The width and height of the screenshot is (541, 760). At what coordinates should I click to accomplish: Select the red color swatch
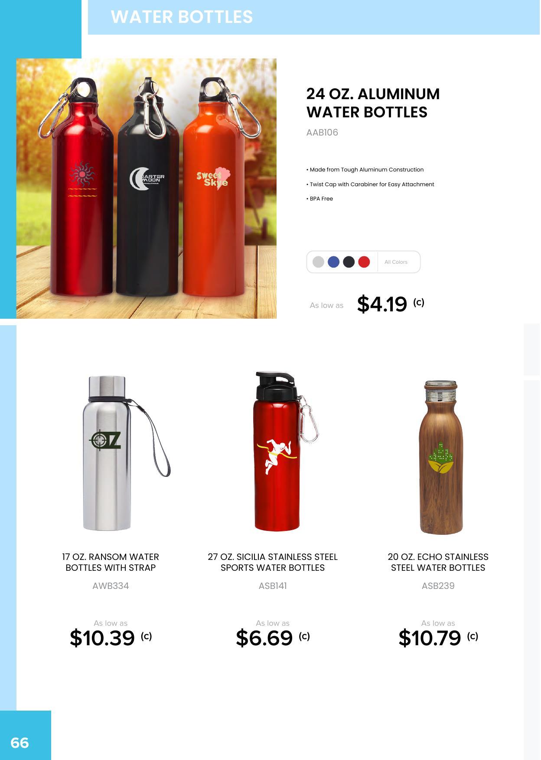[x=364, y=262]
